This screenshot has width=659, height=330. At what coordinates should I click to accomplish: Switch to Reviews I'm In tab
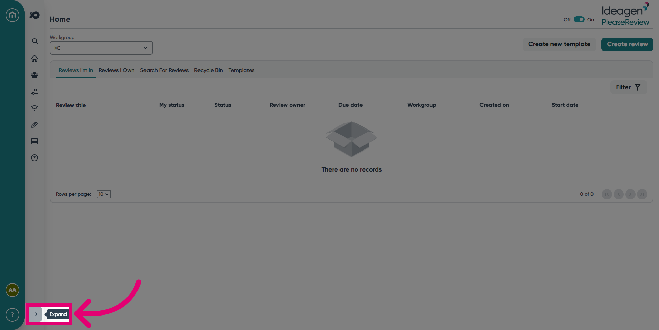76,70
